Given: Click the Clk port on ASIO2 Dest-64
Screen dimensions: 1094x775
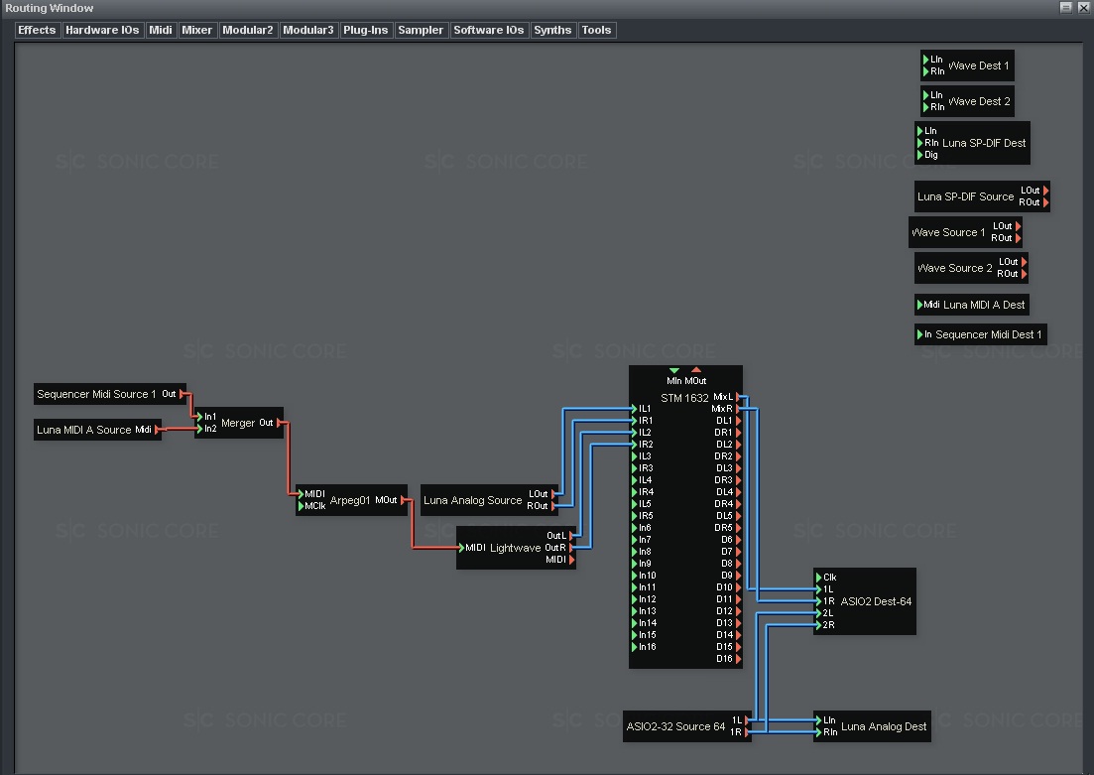Looking at the screenshot, I should tap(818, 578).
